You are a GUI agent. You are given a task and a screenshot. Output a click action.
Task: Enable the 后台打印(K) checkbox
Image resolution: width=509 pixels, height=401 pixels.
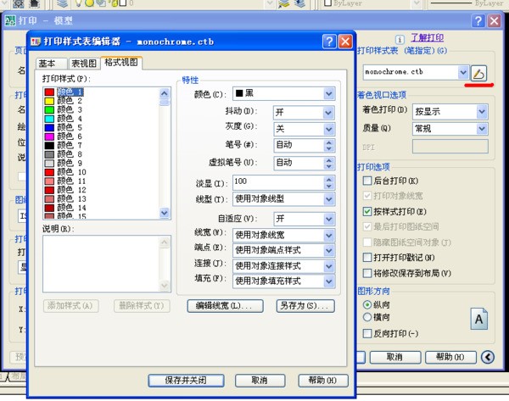[367, 181]
